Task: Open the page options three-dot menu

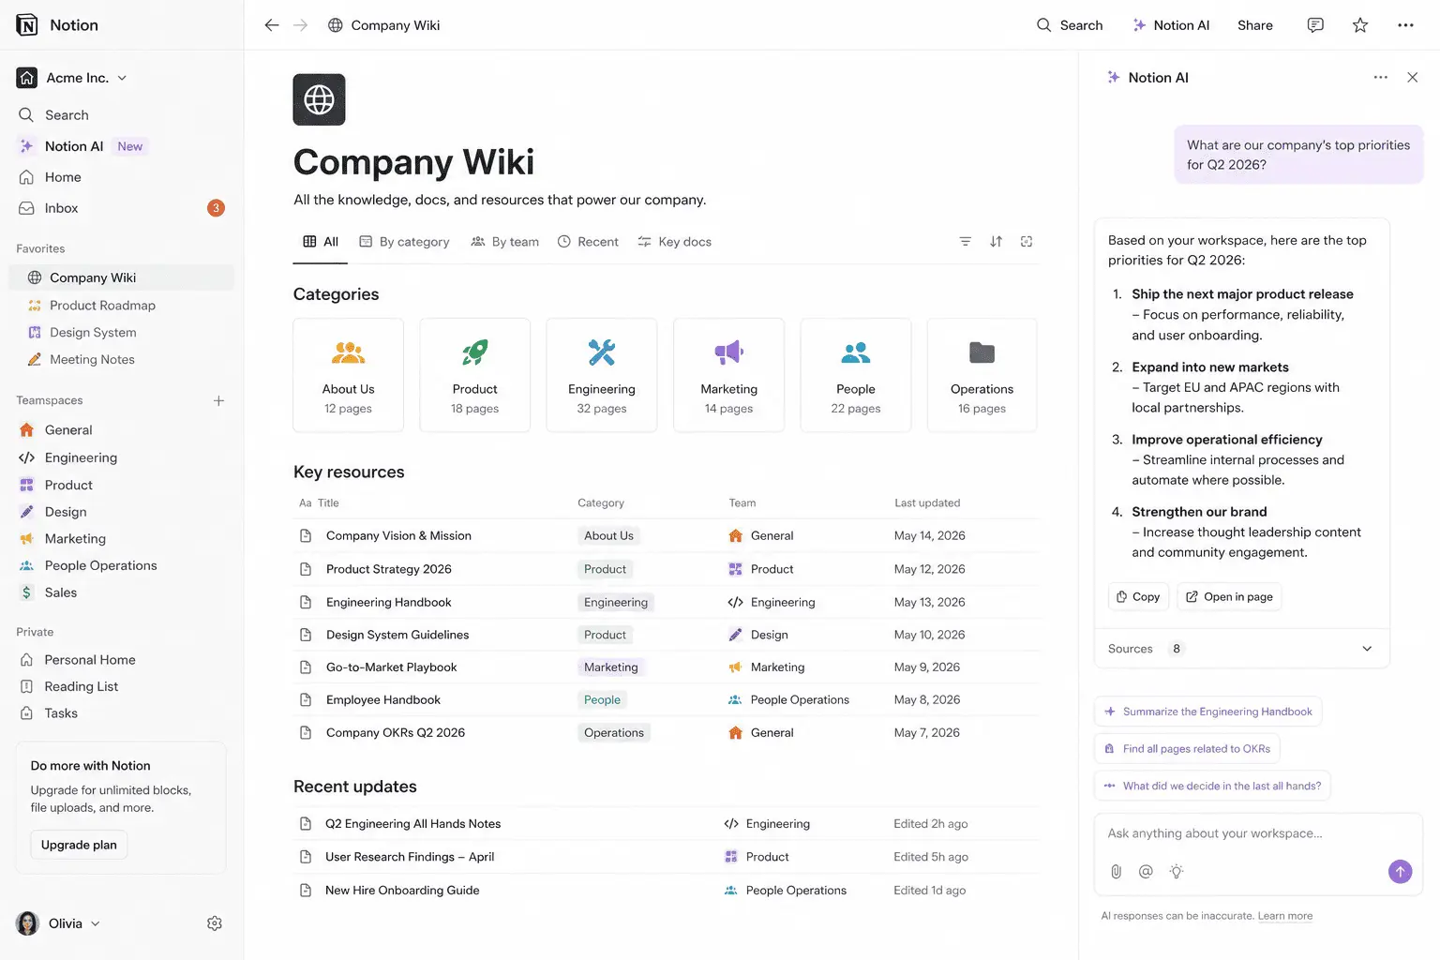Action: [1405, 25]
